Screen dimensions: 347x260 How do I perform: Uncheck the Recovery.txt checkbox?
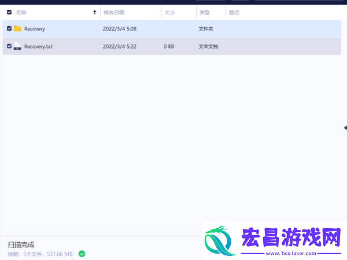9,46
